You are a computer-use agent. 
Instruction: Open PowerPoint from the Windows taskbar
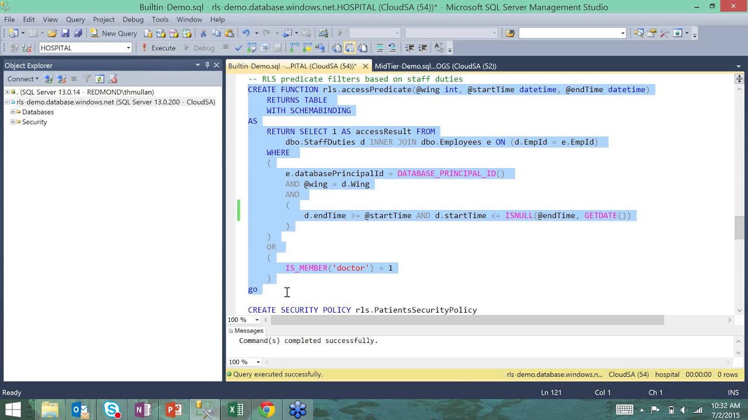174,410
